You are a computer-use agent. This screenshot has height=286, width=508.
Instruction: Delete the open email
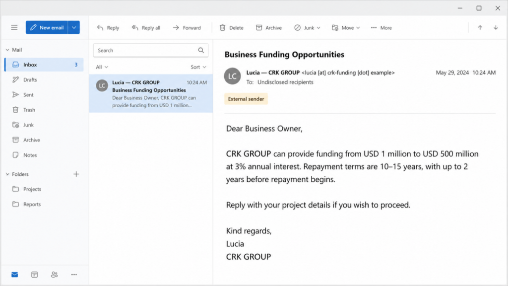pos(231,28)
